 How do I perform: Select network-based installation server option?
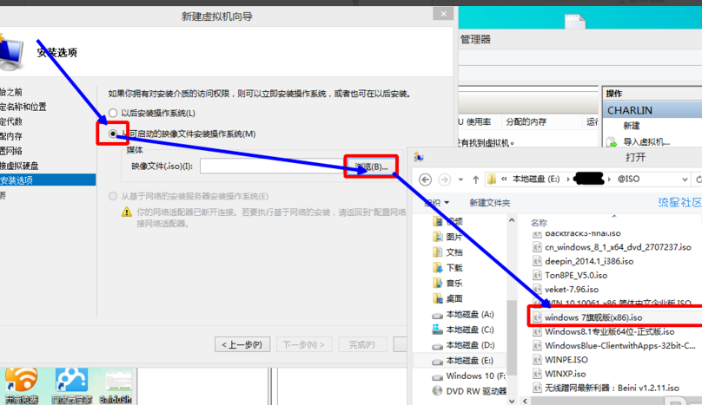pyautogui.click(x=113, y=196)
